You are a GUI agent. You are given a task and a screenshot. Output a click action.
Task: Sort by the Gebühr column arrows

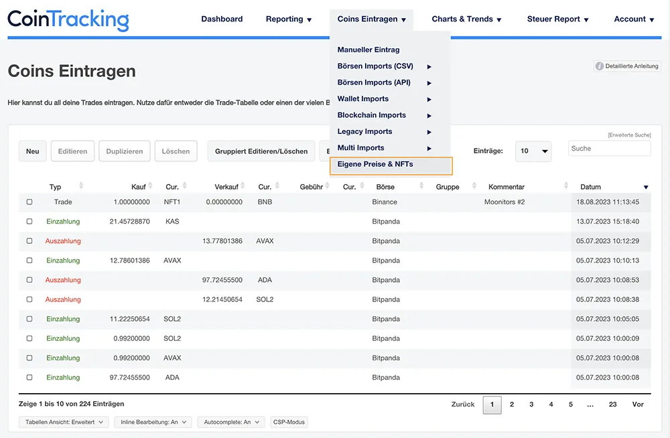pos(328,186)
